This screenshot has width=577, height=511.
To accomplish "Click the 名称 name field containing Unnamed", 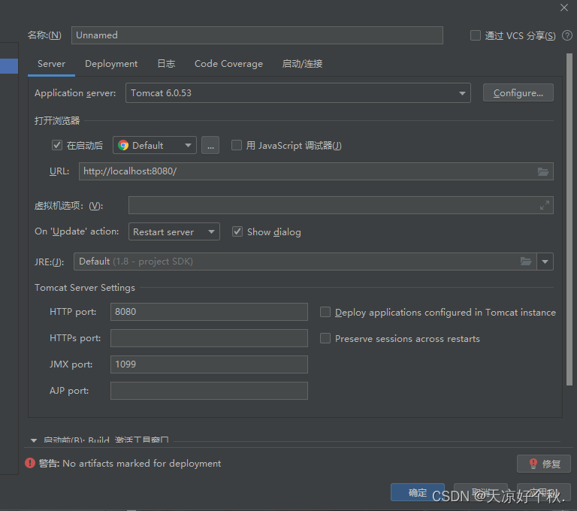I will click(x=257, y=35).
